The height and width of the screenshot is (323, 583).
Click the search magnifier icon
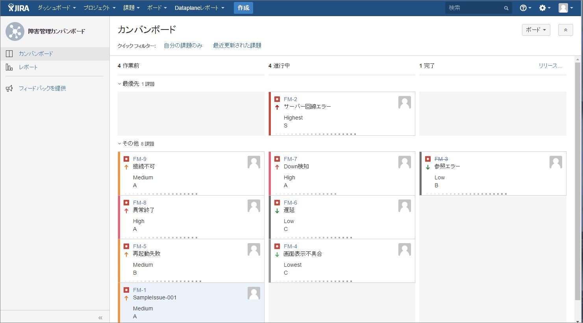[x=506, y=8]
